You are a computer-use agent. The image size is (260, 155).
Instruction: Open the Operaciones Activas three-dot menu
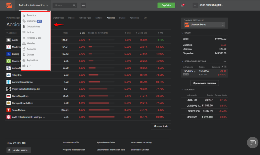pos(225,61)
